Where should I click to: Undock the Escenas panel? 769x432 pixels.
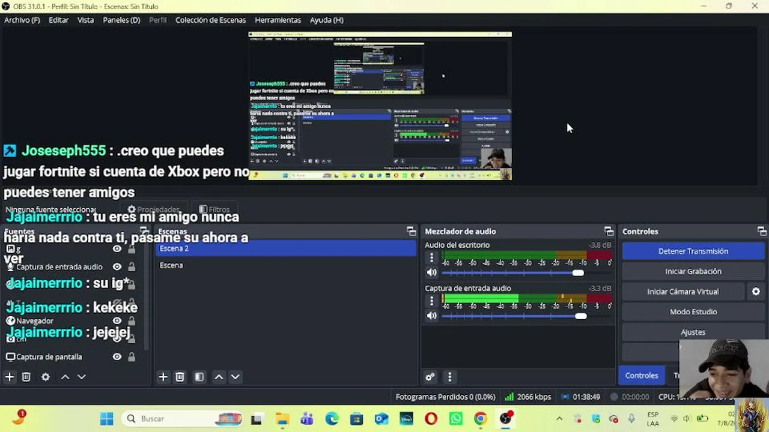click(412, 232)
